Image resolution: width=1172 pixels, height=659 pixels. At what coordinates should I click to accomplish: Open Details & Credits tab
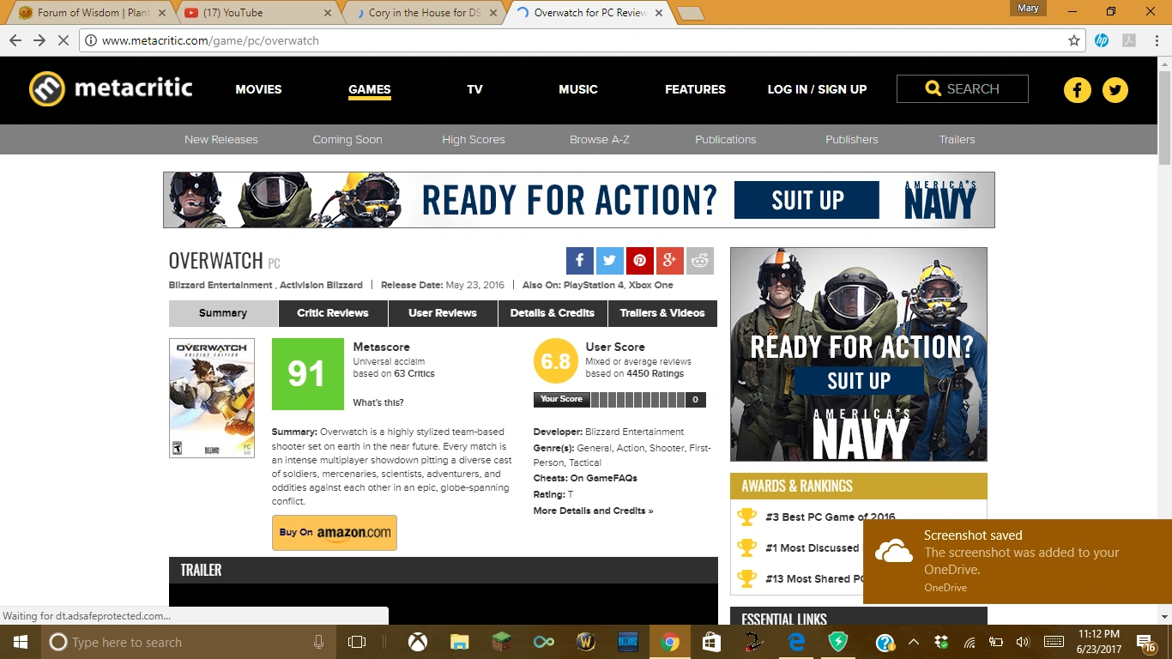pyautogui.click(x=553, y=313)
